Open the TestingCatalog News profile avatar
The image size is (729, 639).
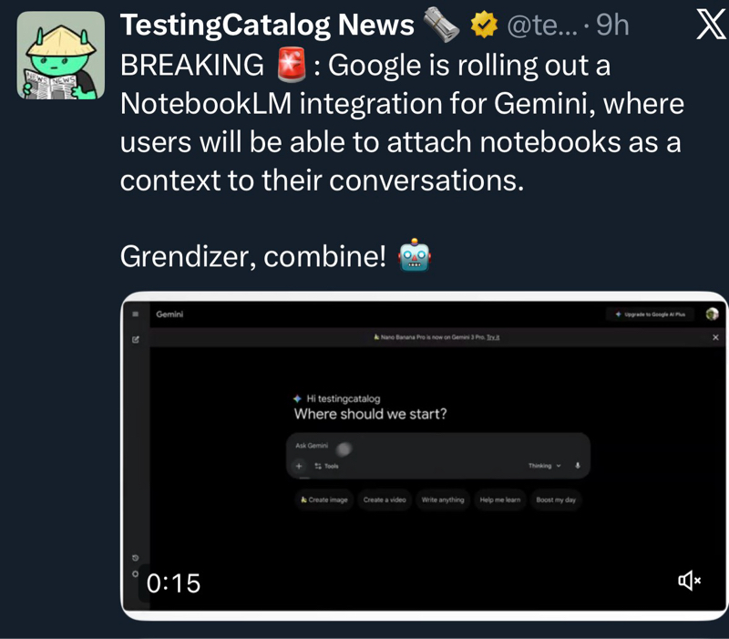point(61,56)
